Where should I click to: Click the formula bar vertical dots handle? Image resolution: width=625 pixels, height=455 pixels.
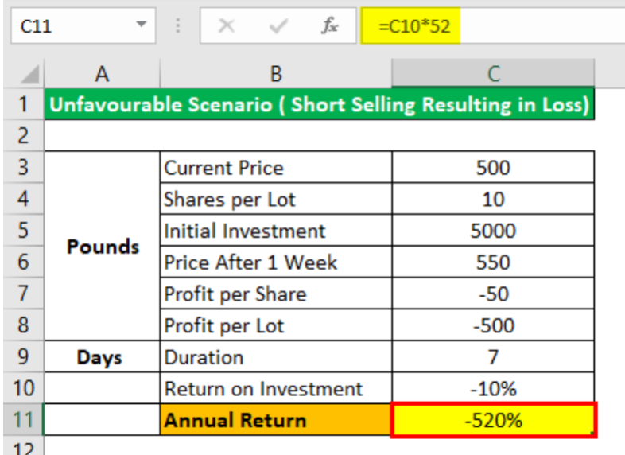(177, 26)
